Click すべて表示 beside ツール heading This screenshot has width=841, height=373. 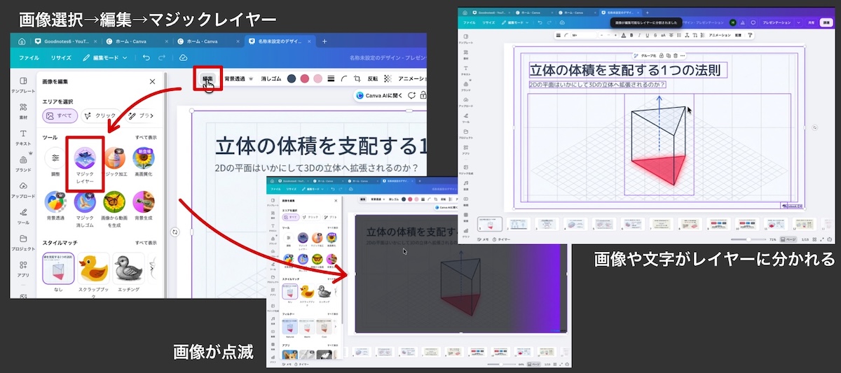(146, 138)
